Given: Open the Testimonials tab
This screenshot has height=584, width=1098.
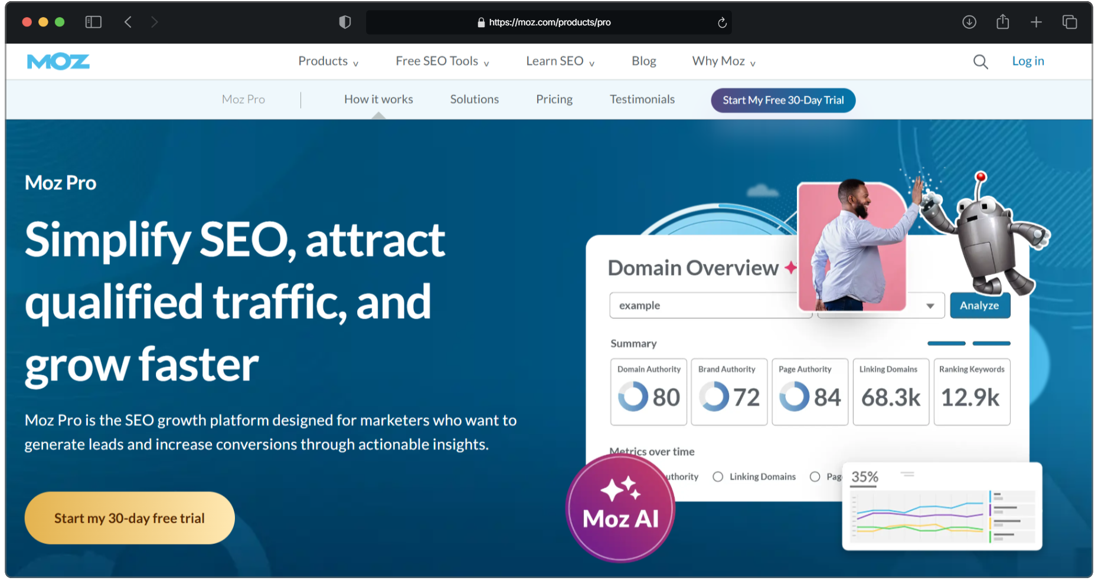Looking at the screenshot, I should coord(642,100).
